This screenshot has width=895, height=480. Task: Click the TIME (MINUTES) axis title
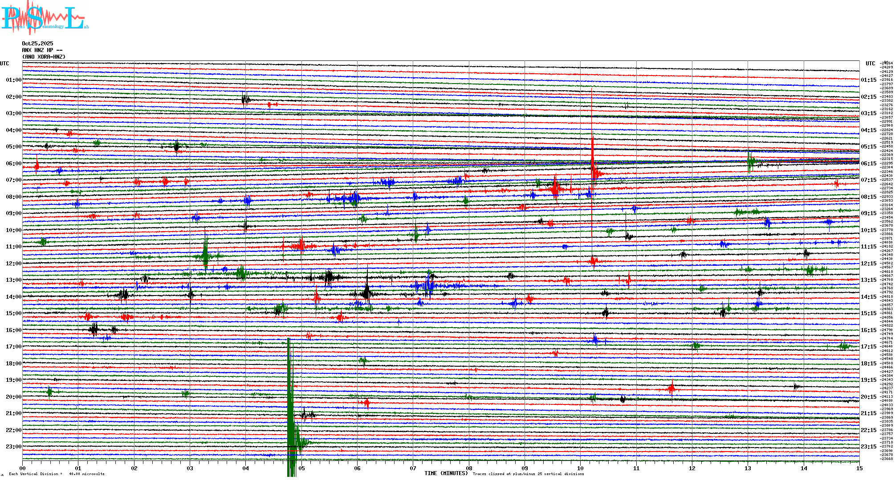coord(446,473)
